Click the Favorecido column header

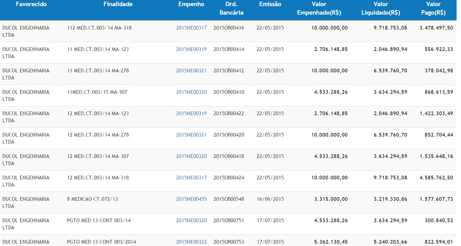pos(31,4)
